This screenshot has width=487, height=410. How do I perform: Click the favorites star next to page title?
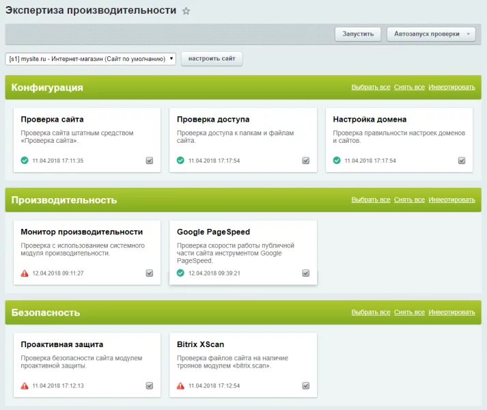pos(186,12)
